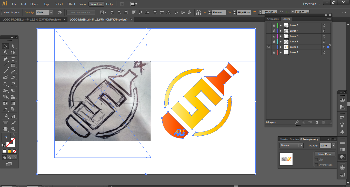Select the Gradient tool in toolbox

point(13,103)
